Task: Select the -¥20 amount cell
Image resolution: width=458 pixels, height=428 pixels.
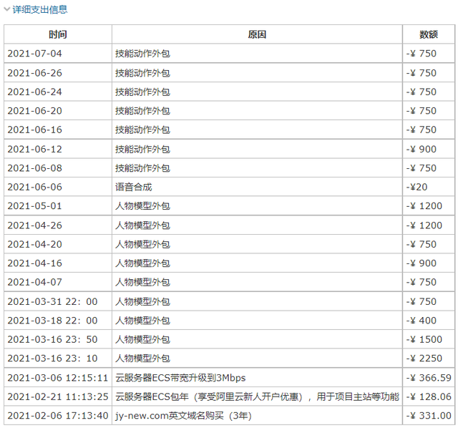Action: (x=429, y=187)
